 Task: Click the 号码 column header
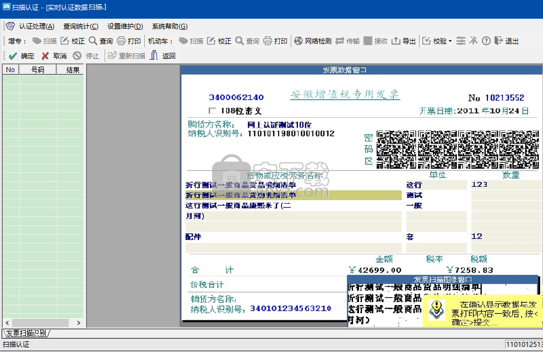tap(38, 69)
